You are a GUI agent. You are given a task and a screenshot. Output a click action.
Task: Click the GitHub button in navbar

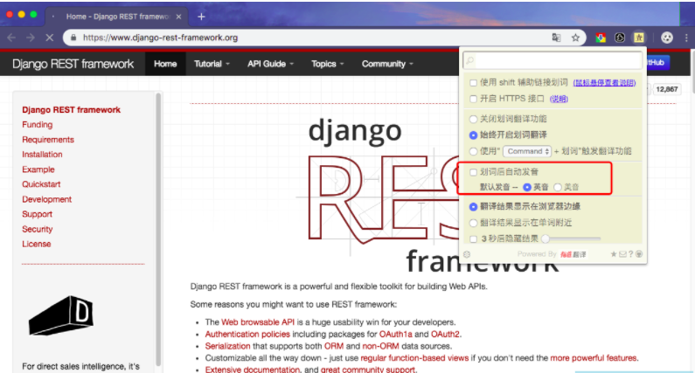tap(657, 63)
